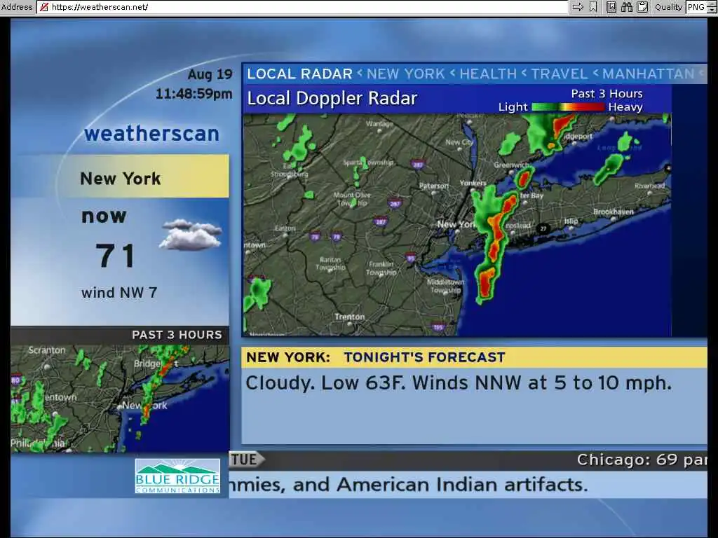
Task: Click the Go arrow next to address bar
Action: [x=578, y=7]
